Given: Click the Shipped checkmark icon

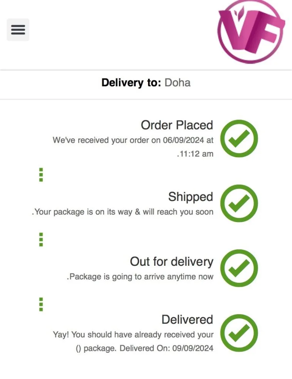Looking at the screenshot, I should 239,203.
